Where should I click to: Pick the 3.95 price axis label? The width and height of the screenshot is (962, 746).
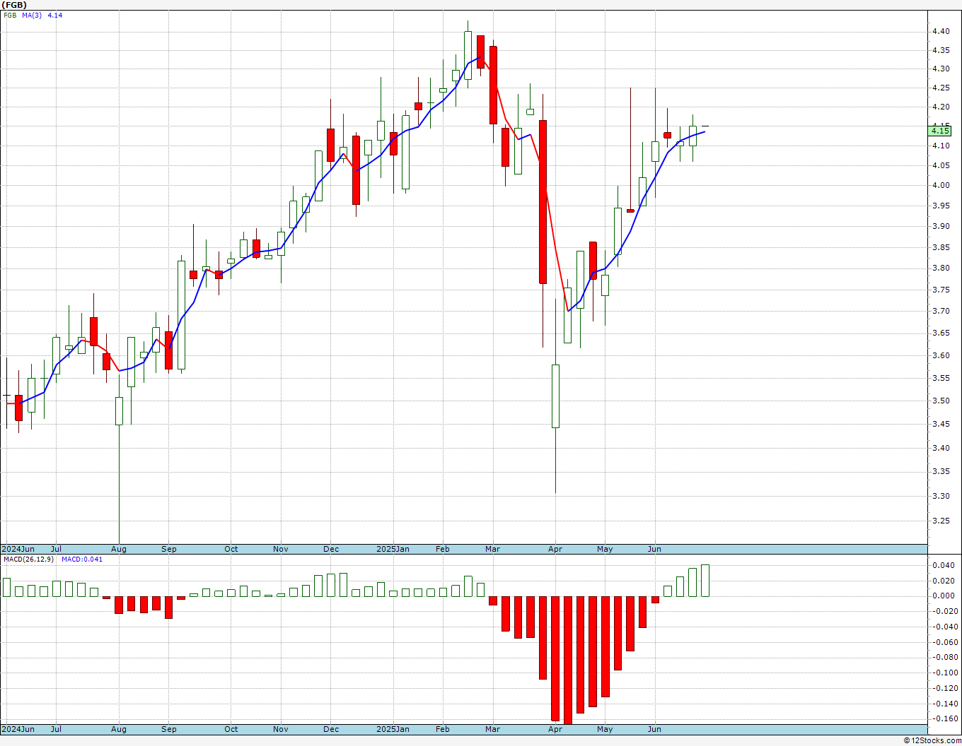(941, 206)
